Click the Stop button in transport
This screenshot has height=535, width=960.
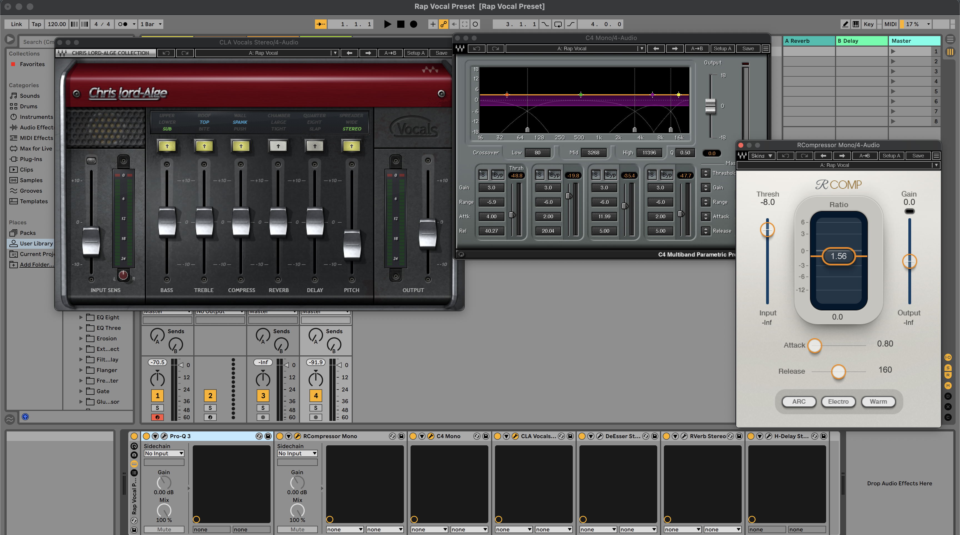[x=401, y=24]
